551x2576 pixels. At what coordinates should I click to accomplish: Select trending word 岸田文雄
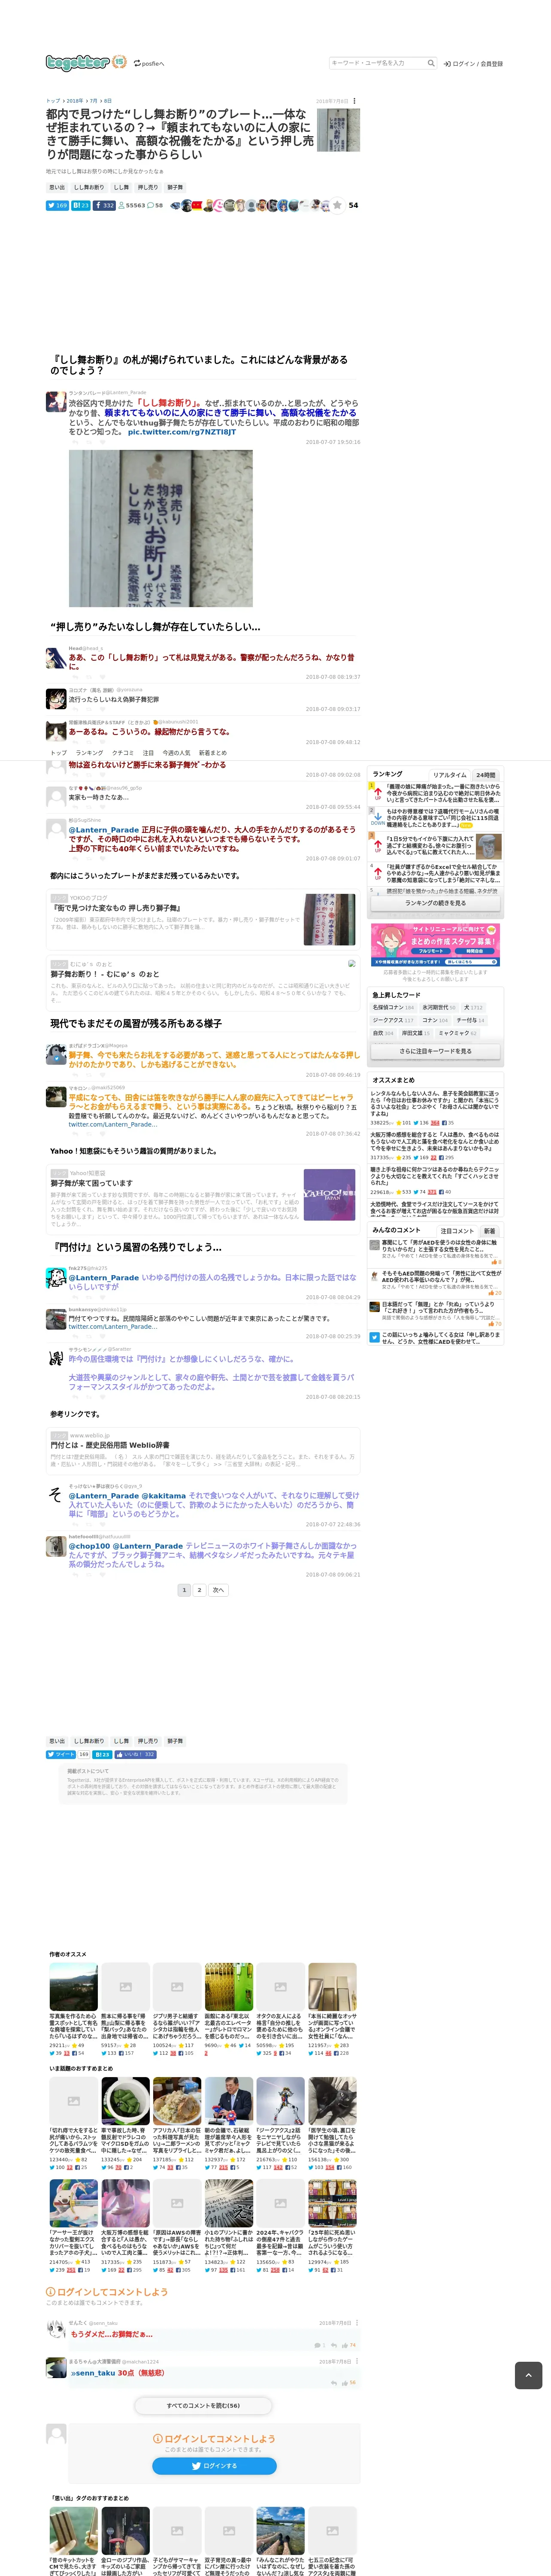point(416,1033)
